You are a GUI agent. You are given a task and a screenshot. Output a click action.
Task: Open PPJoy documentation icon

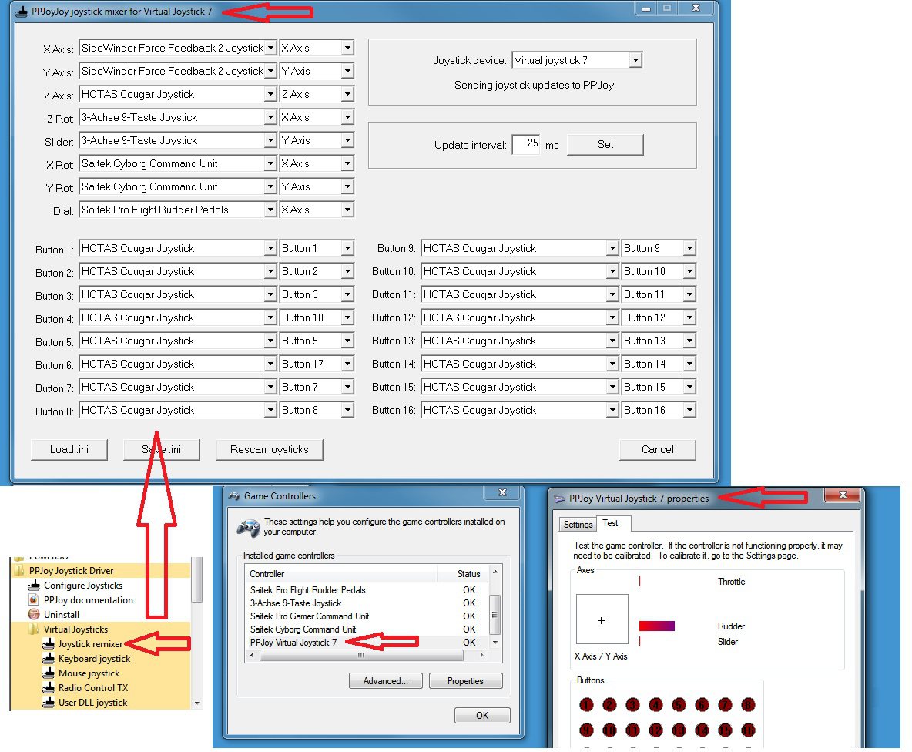click(34, 600)
